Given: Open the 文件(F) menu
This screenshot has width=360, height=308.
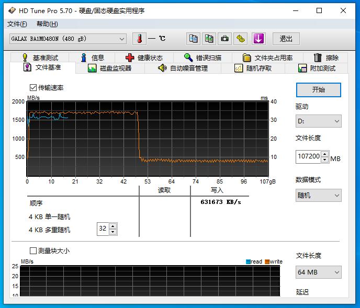Looking at the screenshot, I should click(17, 24).
